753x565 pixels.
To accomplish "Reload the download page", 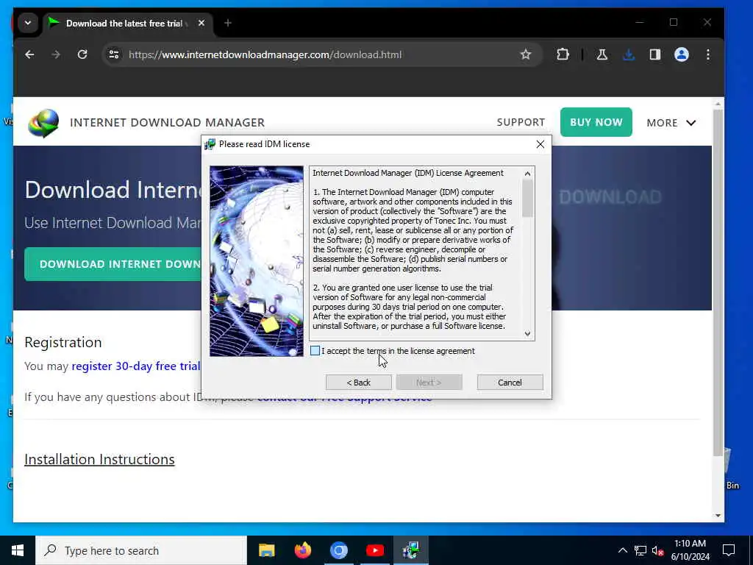I will point(82,54).
